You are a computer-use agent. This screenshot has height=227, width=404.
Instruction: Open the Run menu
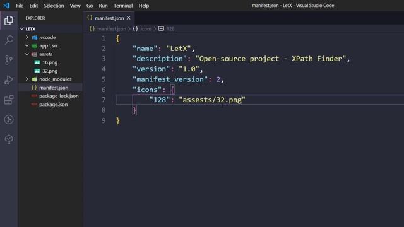(x=103, y=6)
